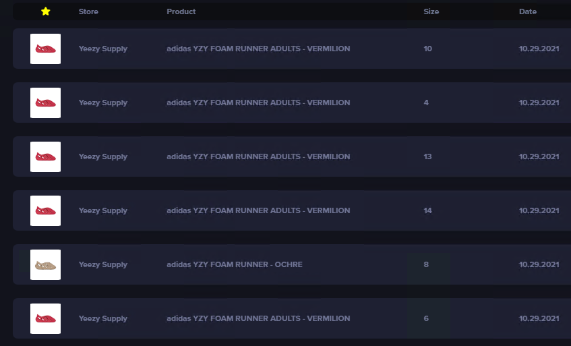Screen dimensions: 571x346
Task: Click size value 14
Action: pos(427,210)
